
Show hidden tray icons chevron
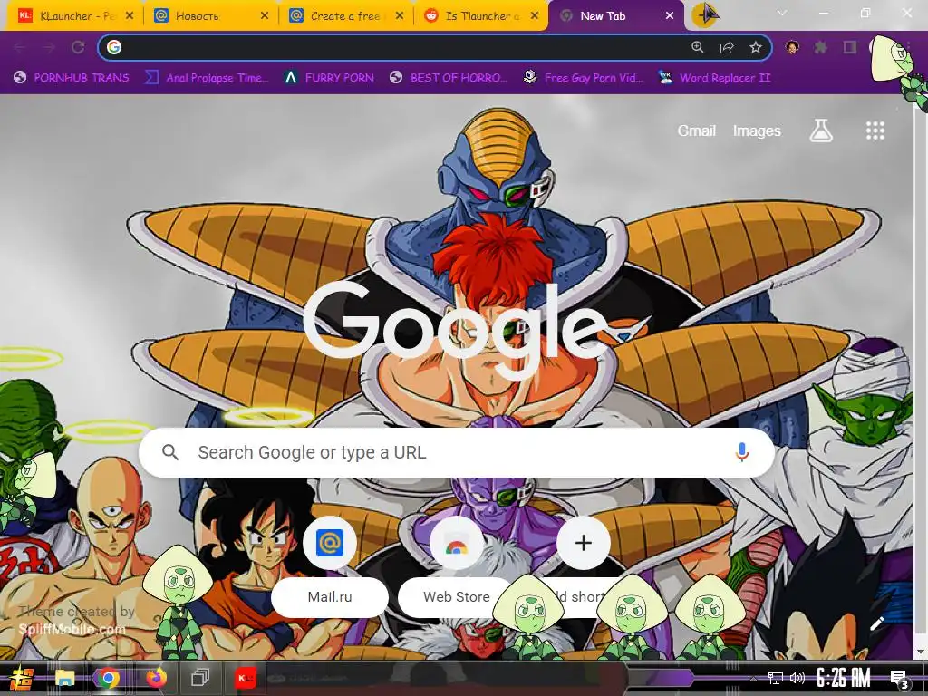pyautogui.click(x=753, y=679)
